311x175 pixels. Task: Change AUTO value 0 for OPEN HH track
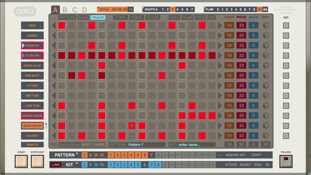(253, 45)
